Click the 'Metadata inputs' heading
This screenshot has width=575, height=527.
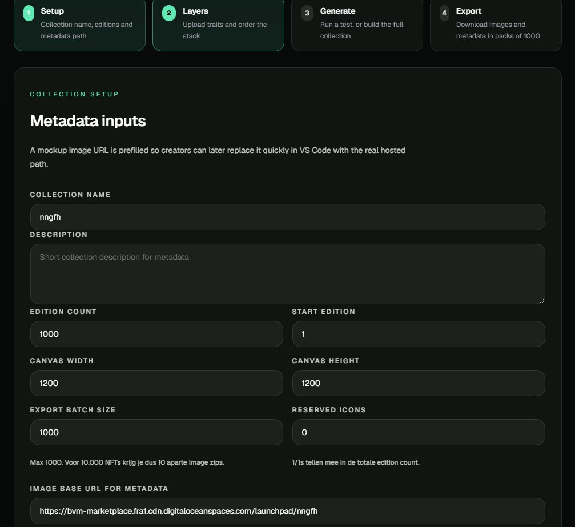tap(88, 121)
